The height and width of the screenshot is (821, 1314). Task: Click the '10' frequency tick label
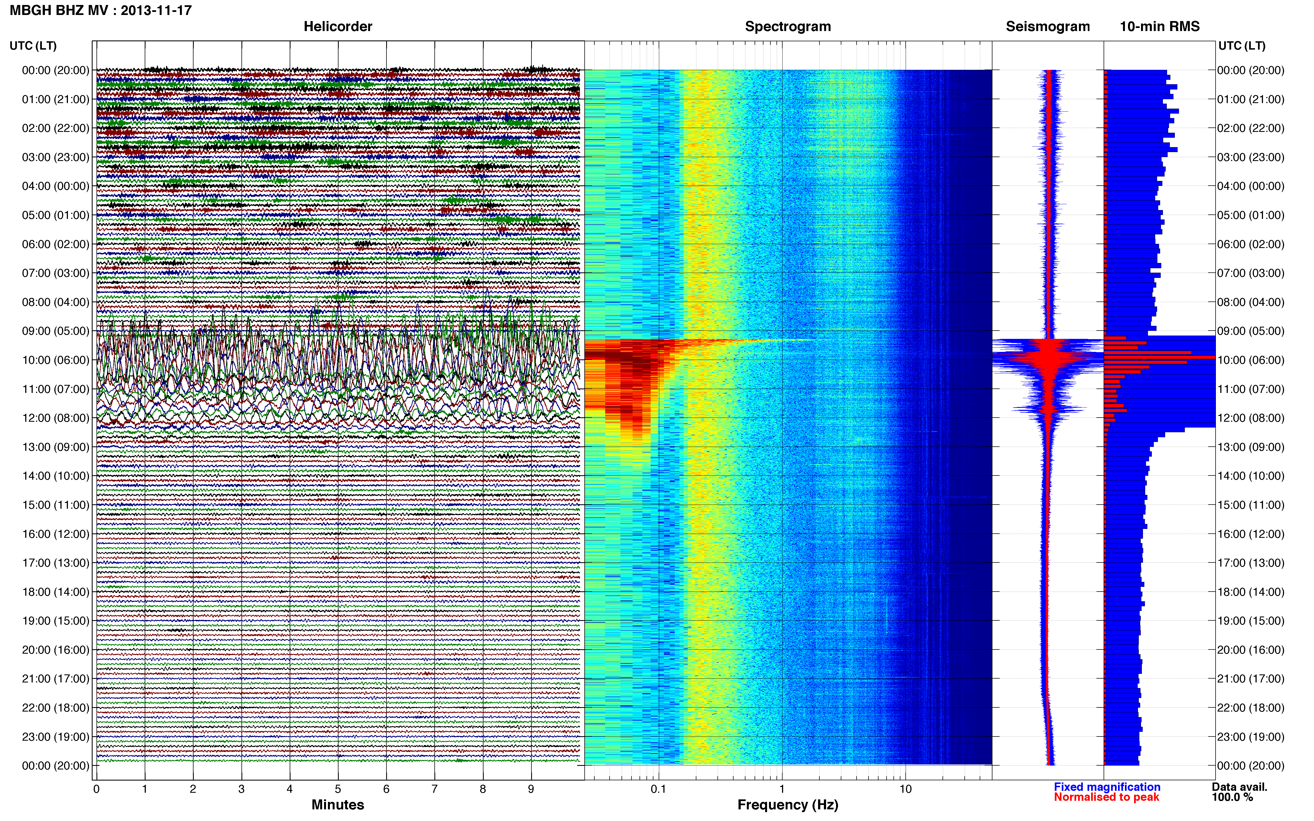(x=905, y=789)
